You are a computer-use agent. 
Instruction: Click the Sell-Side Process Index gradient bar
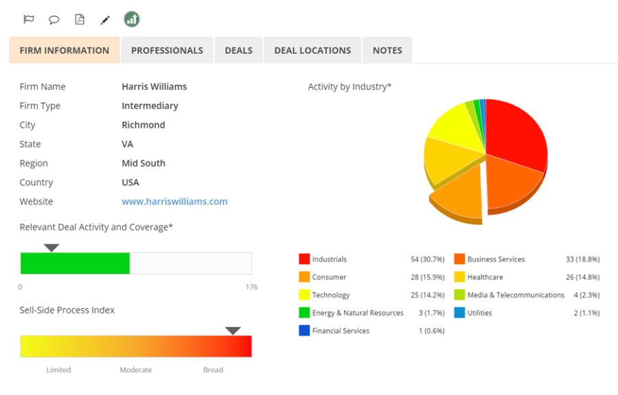click(x=136, y=346)
